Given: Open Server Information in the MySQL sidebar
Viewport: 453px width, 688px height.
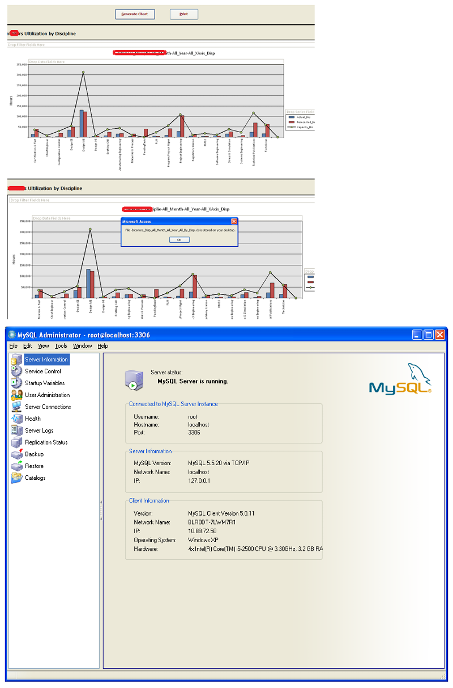Looking at the screenshot, I should pyautogui.click(x=46, y=360).
